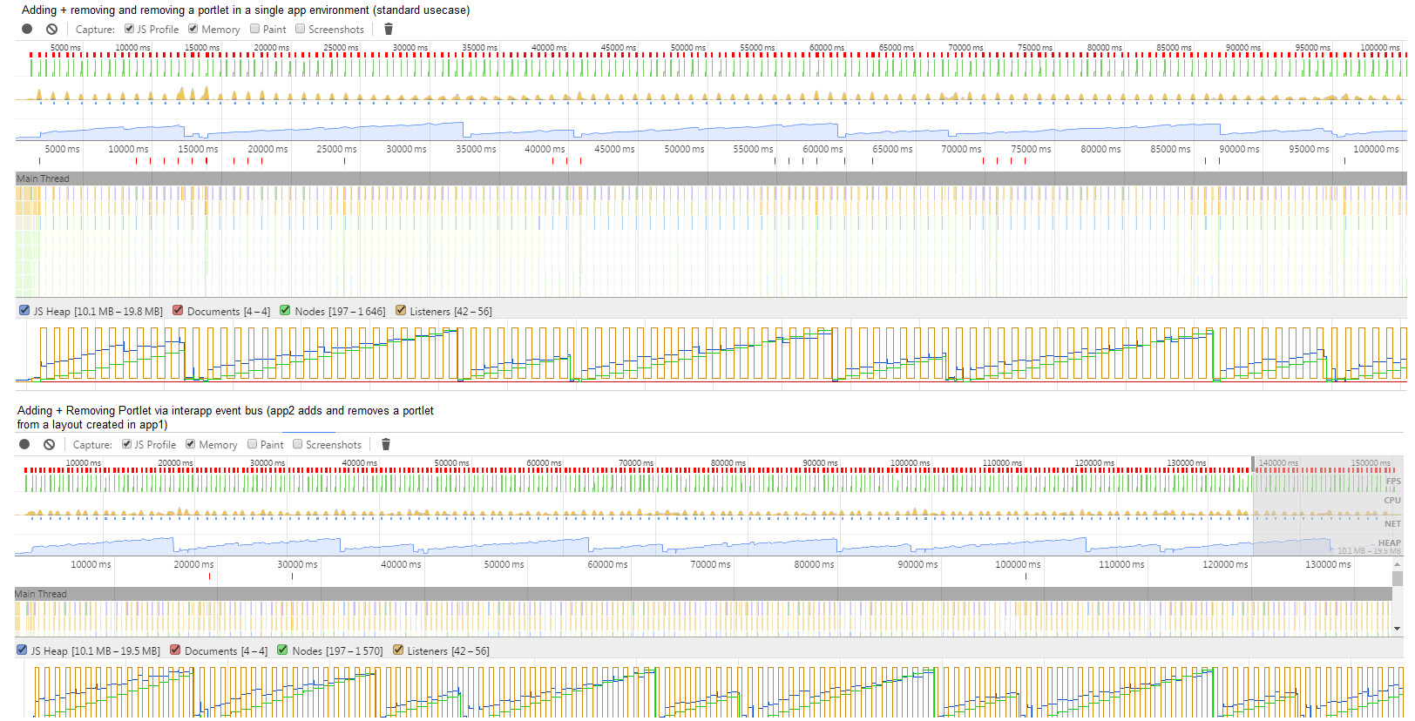This screenshot has height=721, width=1415.
Task: Click the 50000 ms mark on the single app ruler
Action: (684, 149)
